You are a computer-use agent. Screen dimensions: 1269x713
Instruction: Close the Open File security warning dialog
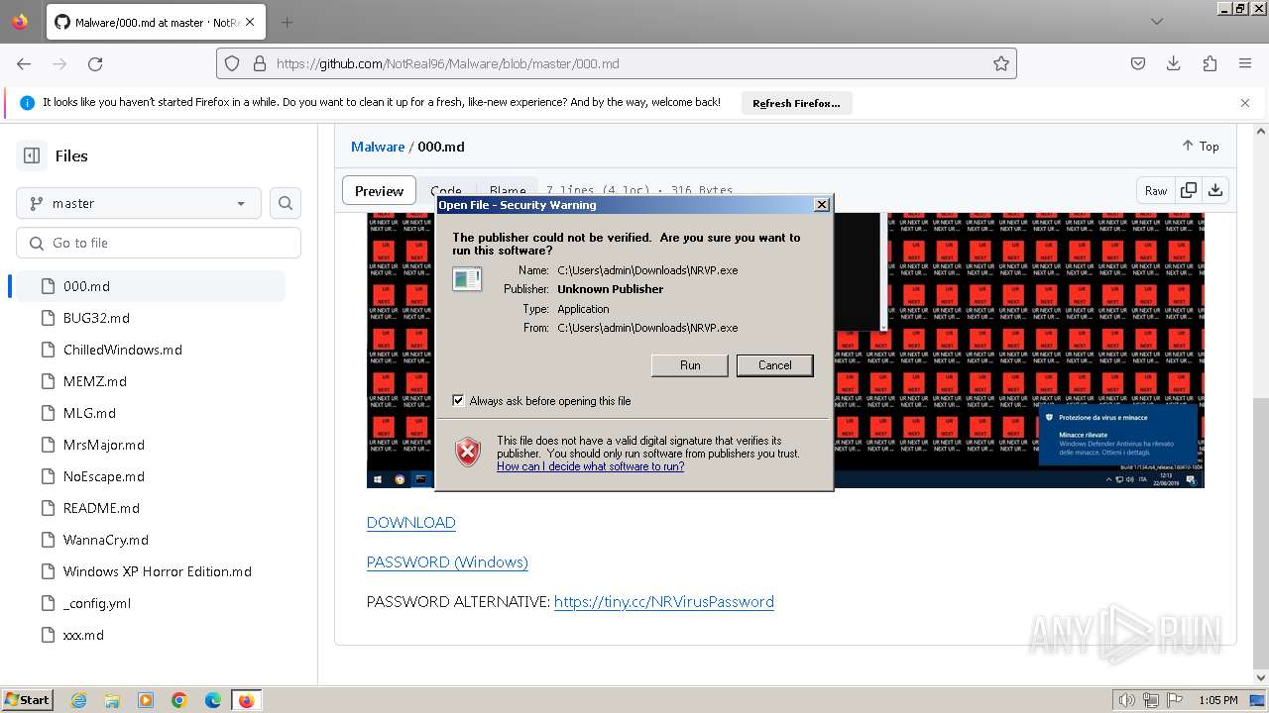tap(821, 205)
